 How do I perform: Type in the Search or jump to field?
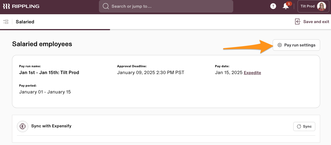(169, 6)
